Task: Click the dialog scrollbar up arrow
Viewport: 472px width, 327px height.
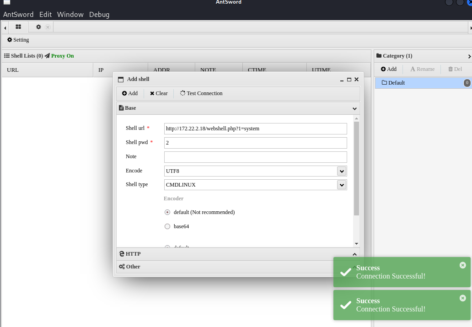Action: 356,118
